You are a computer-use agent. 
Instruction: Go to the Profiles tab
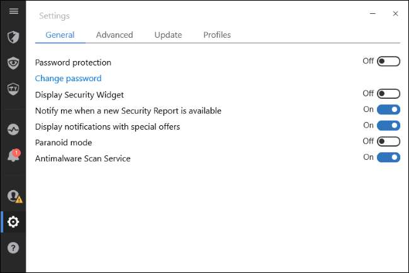pyautogui.click(x=217, y=35)
